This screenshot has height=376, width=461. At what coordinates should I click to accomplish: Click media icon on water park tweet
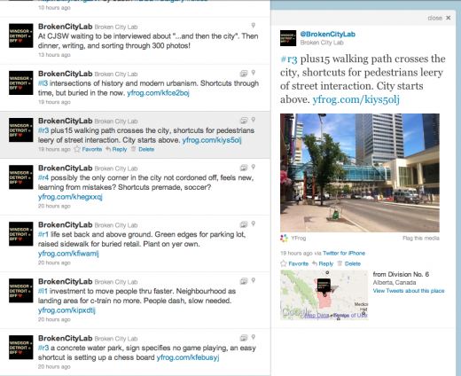point(244,338)
